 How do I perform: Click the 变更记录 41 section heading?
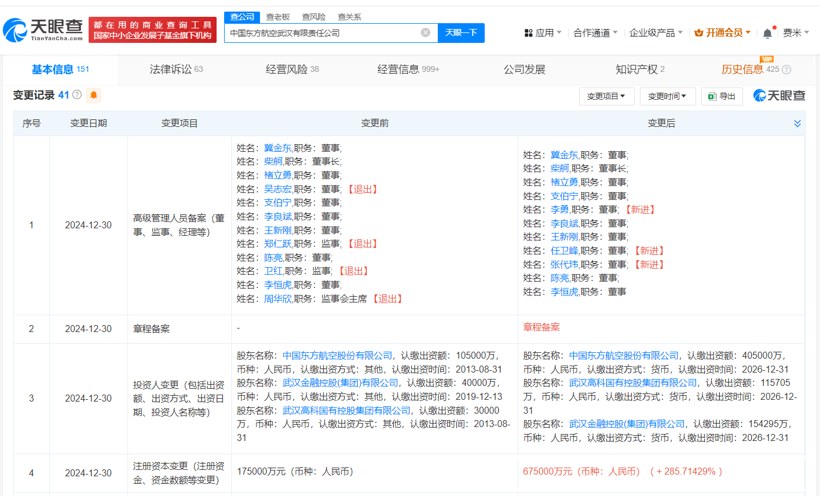[41, 95]
